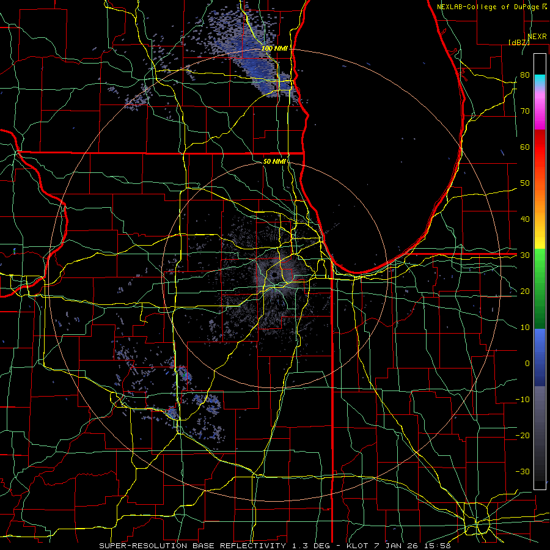
Task: Click the KLOT radar site center dot
Action: (x=274, y=274)
